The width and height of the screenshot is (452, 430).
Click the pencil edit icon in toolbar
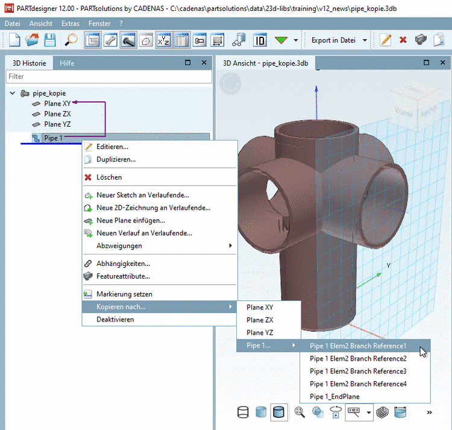tap(386, 40)
